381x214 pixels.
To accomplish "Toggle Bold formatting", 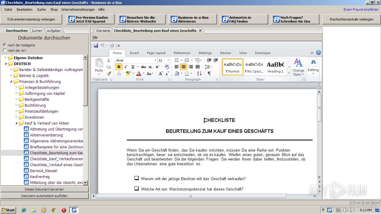I will [x=119, y=67].
